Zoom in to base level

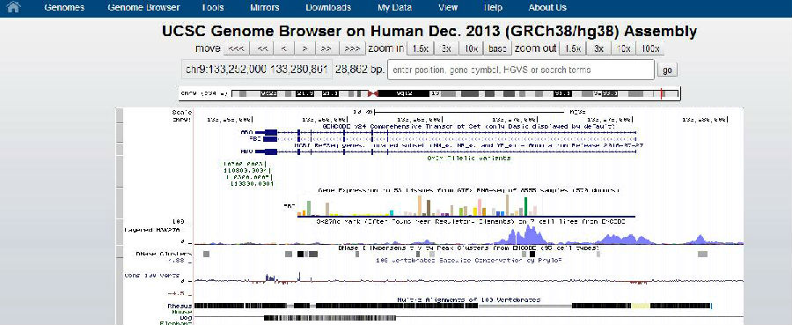pyautogui.click(x=497, y=48)
